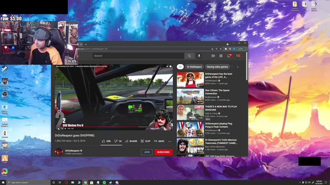The image size is (330, 185).
Task: Click the YouTube search magnifier button
Action: coord(189,56)
